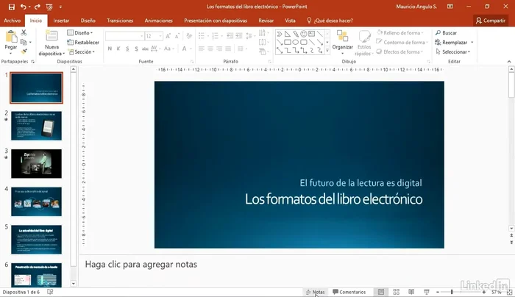Click the Redo arrow icon
Image resolution: width=515 pixels, height=297 pixels.
[37, 7]
